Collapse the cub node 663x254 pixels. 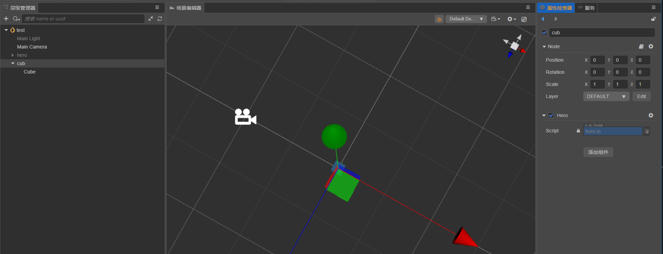click(13, 63)
